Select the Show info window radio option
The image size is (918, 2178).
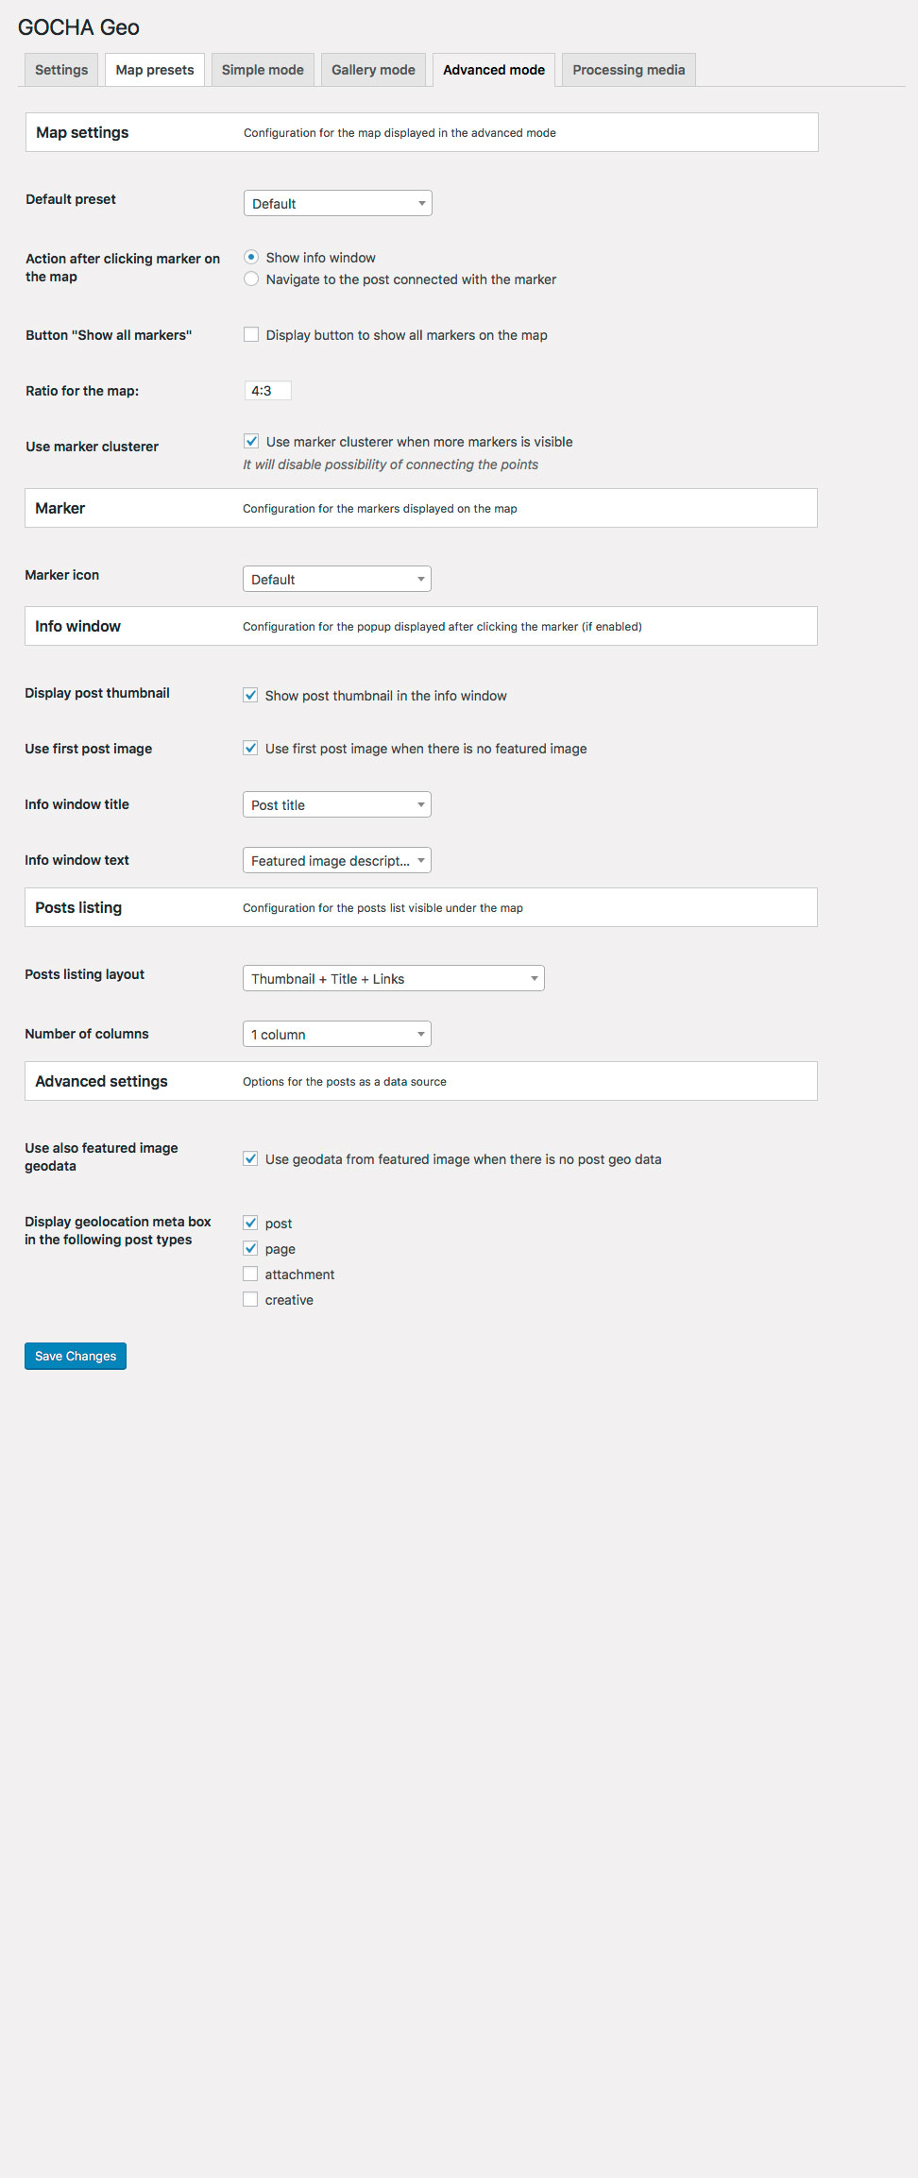pos(251,257)
